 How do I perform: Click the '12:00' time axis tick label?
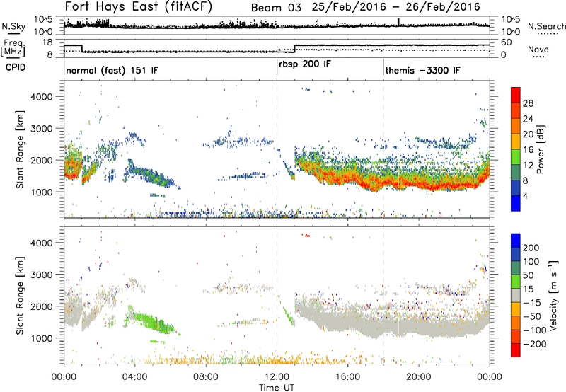277,377
